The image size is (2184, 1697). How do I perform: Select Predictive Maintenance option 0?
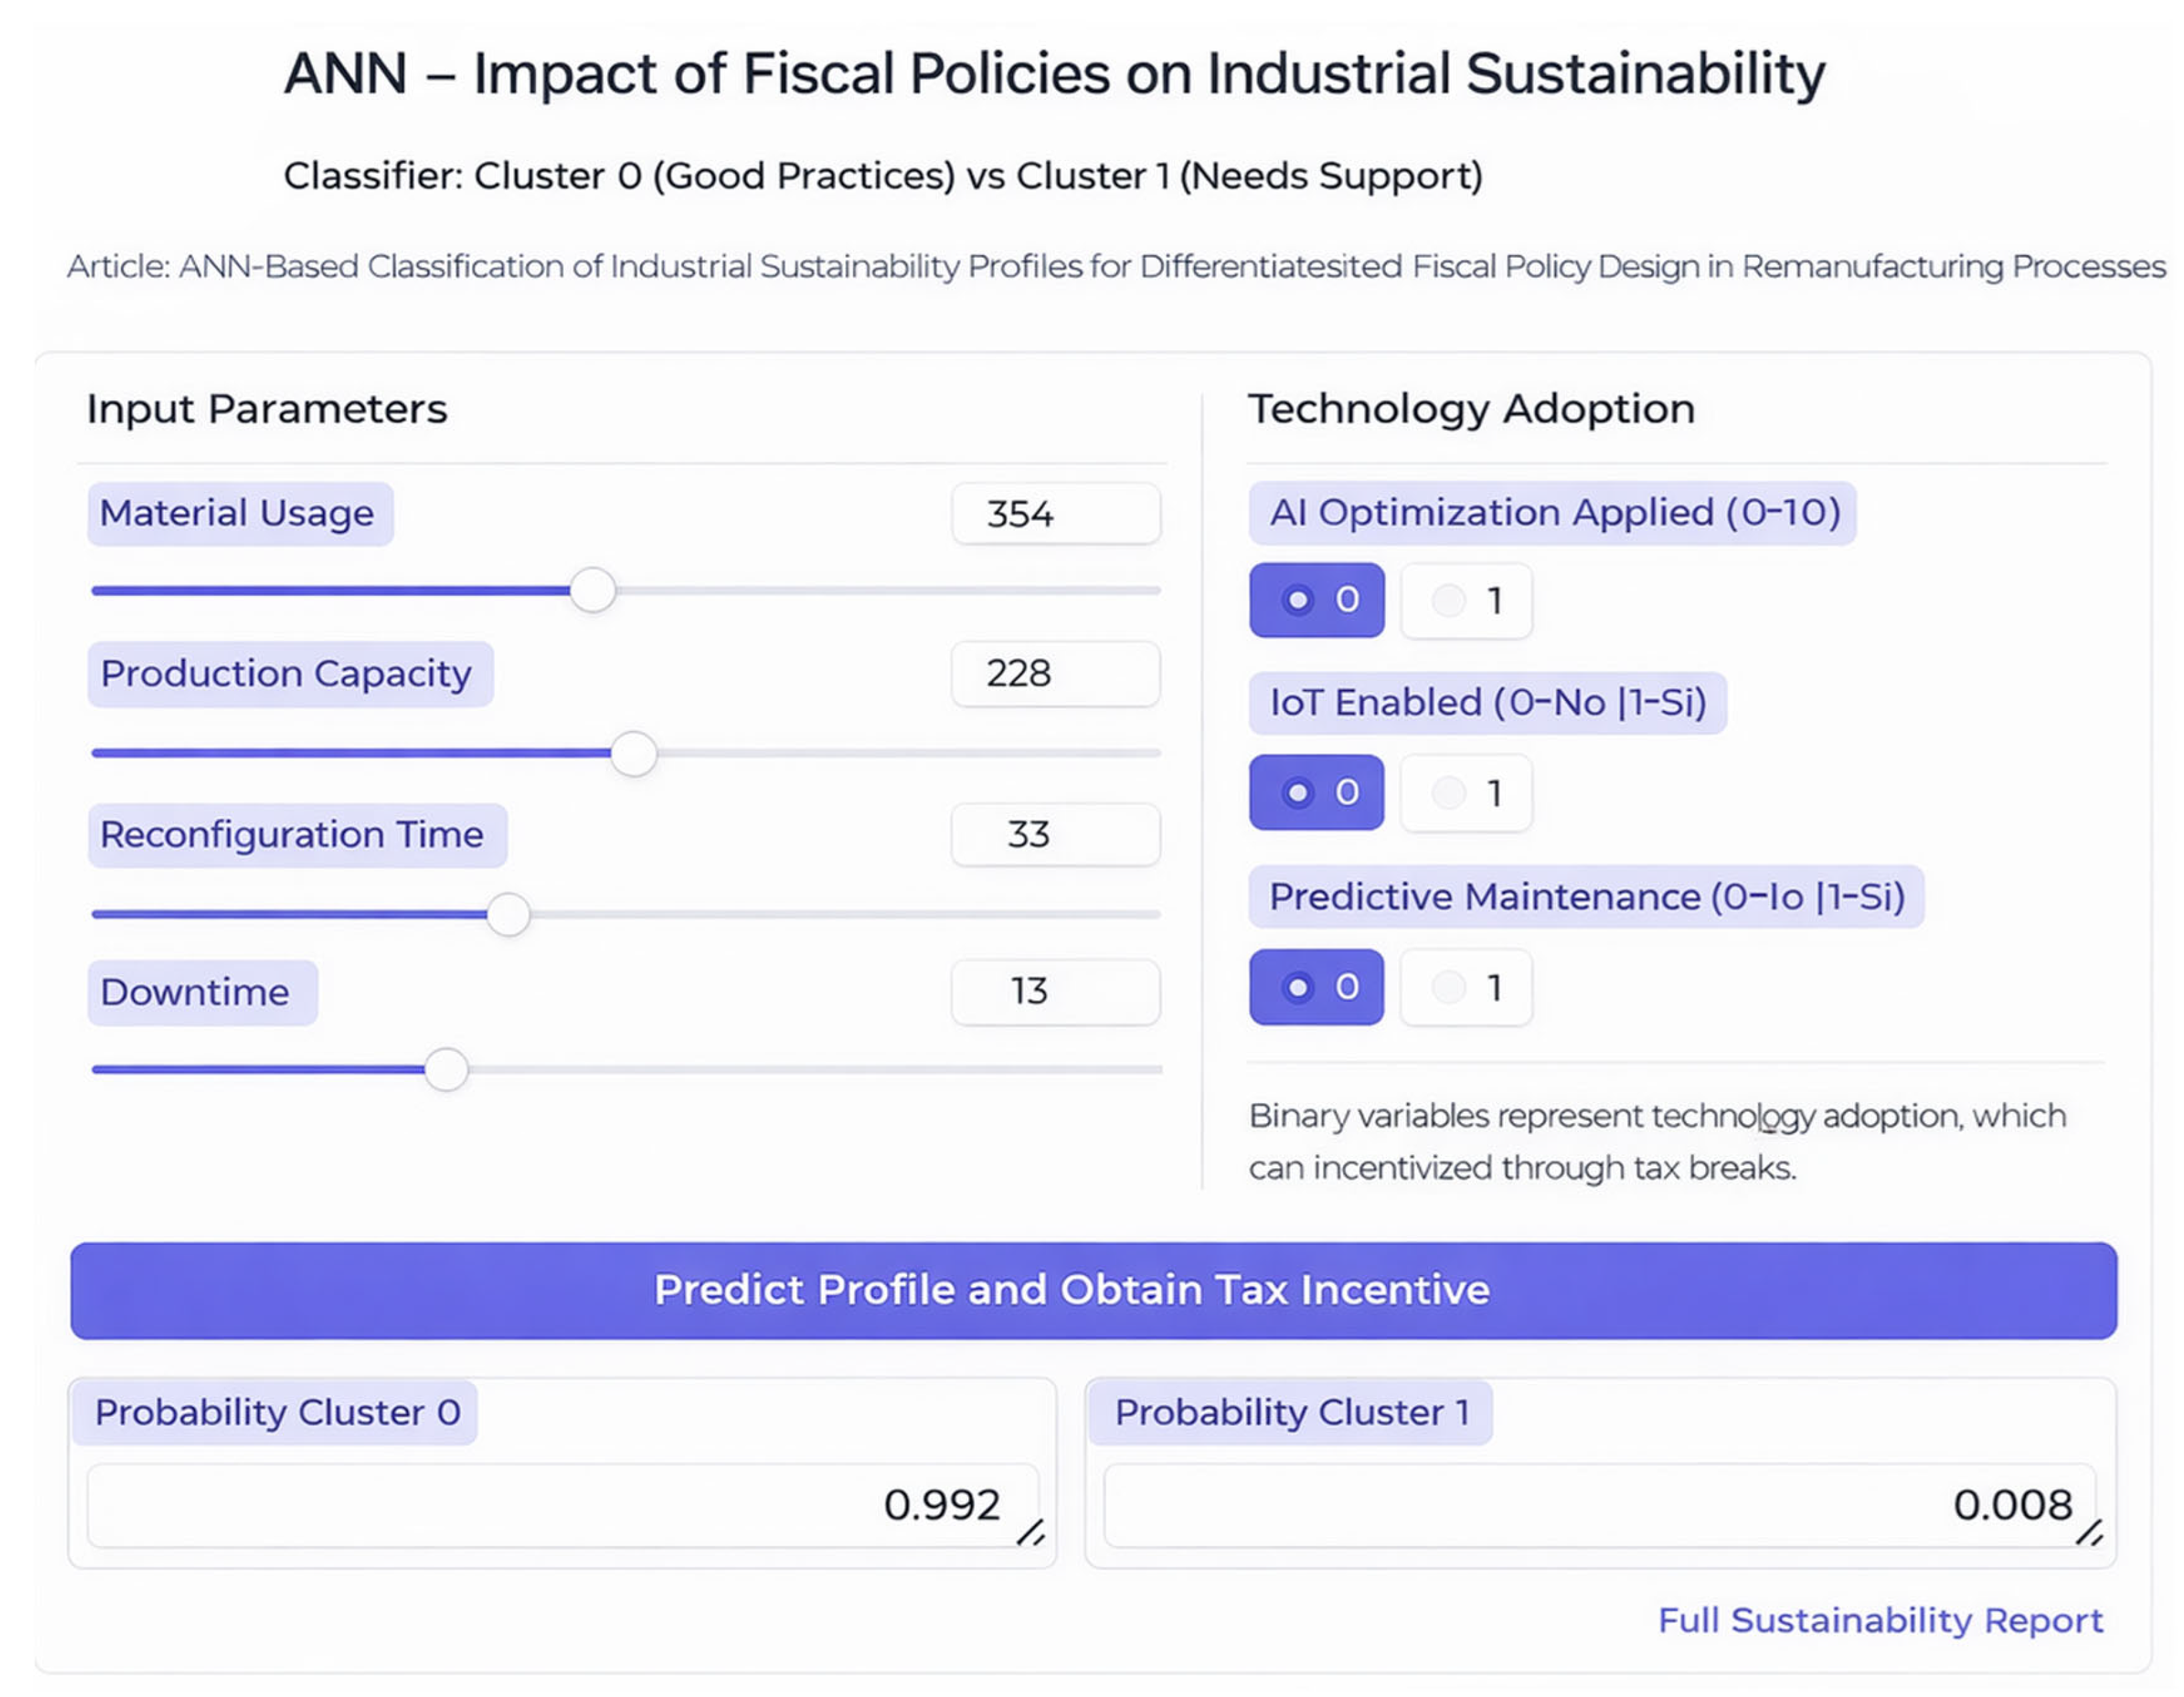point(1316,987)
